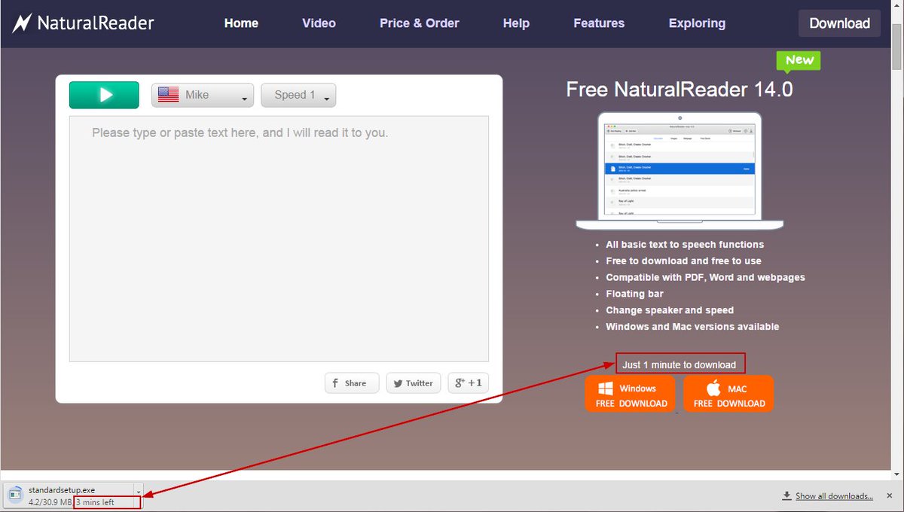Go to the Home menu item
904x512 pixels.
tap(241, 23)
